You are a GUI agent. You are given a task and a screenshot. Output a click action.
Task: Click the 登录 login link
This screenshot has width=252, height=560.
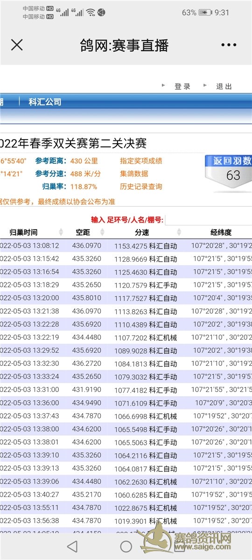coord(182,86)
